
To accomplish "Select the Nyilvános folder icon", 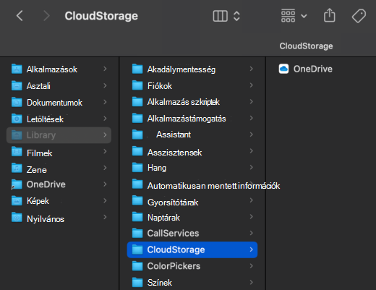I will [17, 217].
